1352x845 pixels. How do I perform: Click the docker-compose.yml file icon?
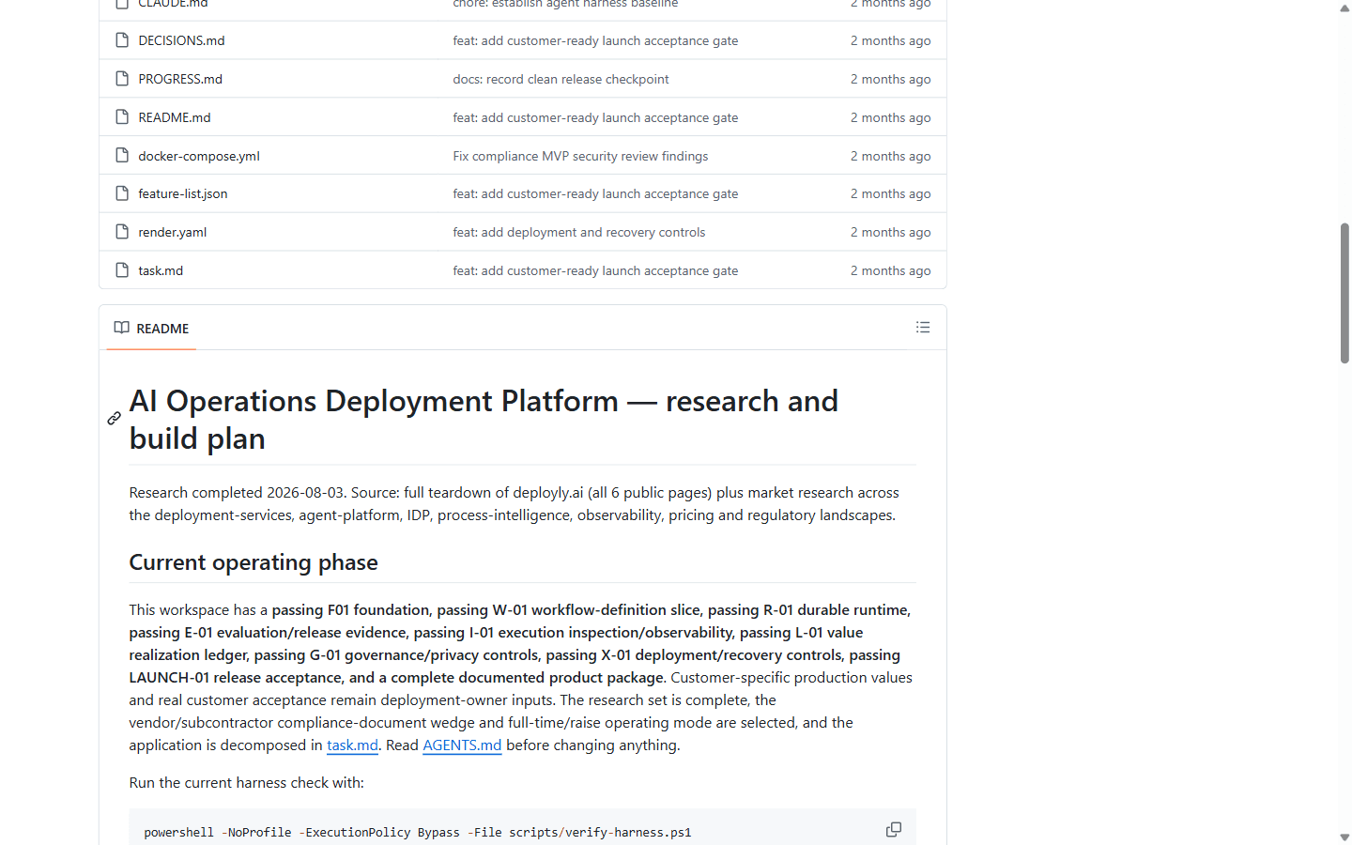tap(122, 156)
